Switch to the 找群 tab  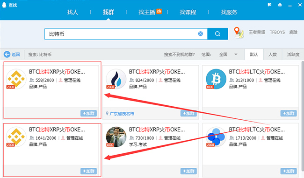click(108, 12)
